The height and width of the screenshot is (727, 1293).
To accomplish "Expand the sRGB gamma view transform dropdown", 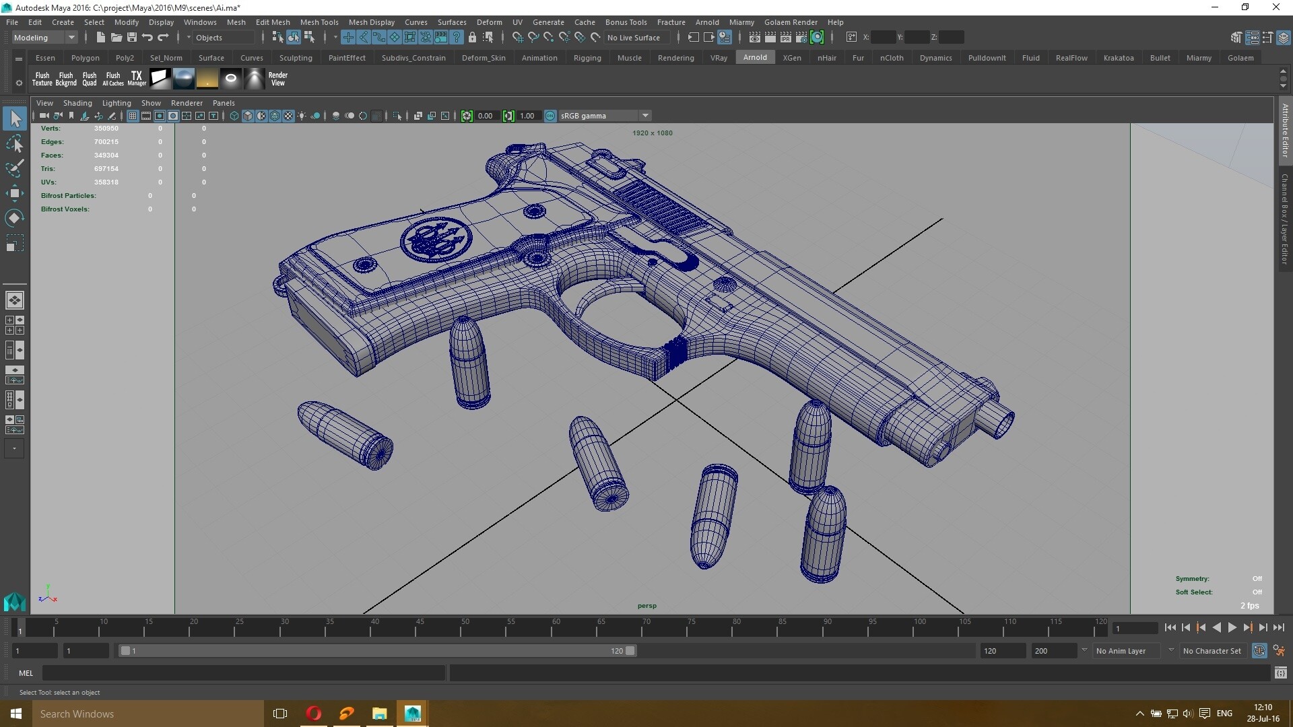I will tap(645, 116).
